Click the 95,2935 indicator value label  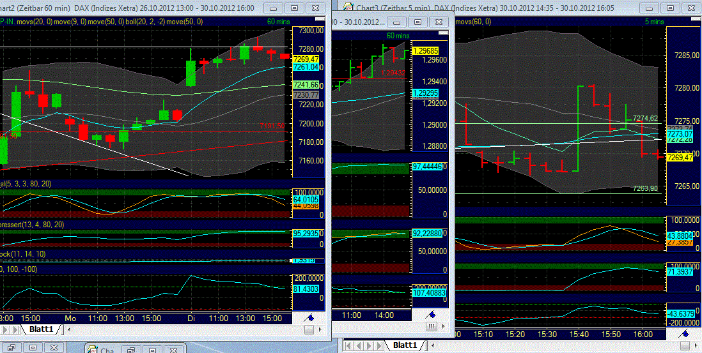coord(306,233)
